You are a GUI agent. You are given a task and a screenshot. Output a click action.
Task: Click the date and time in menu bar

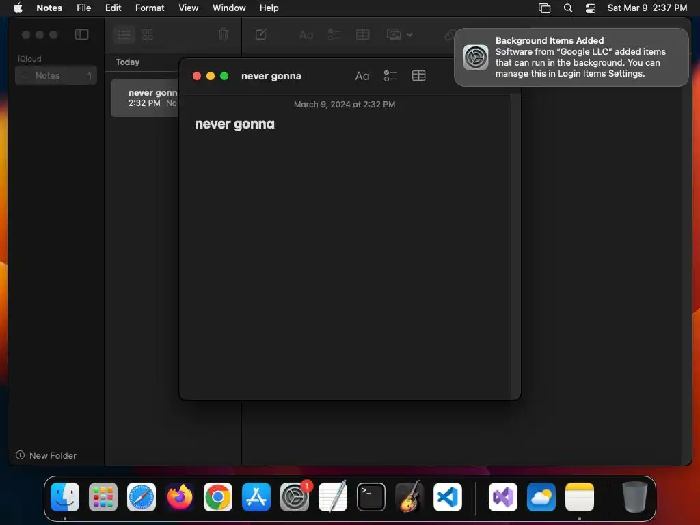click(x=647, y=8)
